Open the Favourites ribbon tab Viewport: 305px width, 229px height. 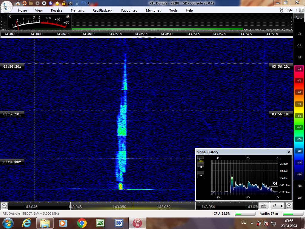(129, 10)
